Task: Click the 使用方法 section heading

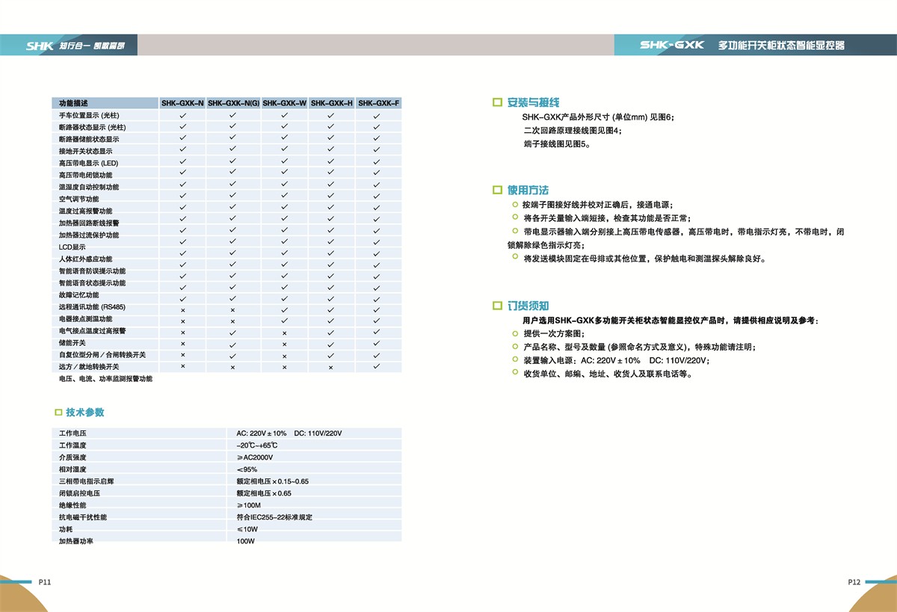Action: point(528,191)
